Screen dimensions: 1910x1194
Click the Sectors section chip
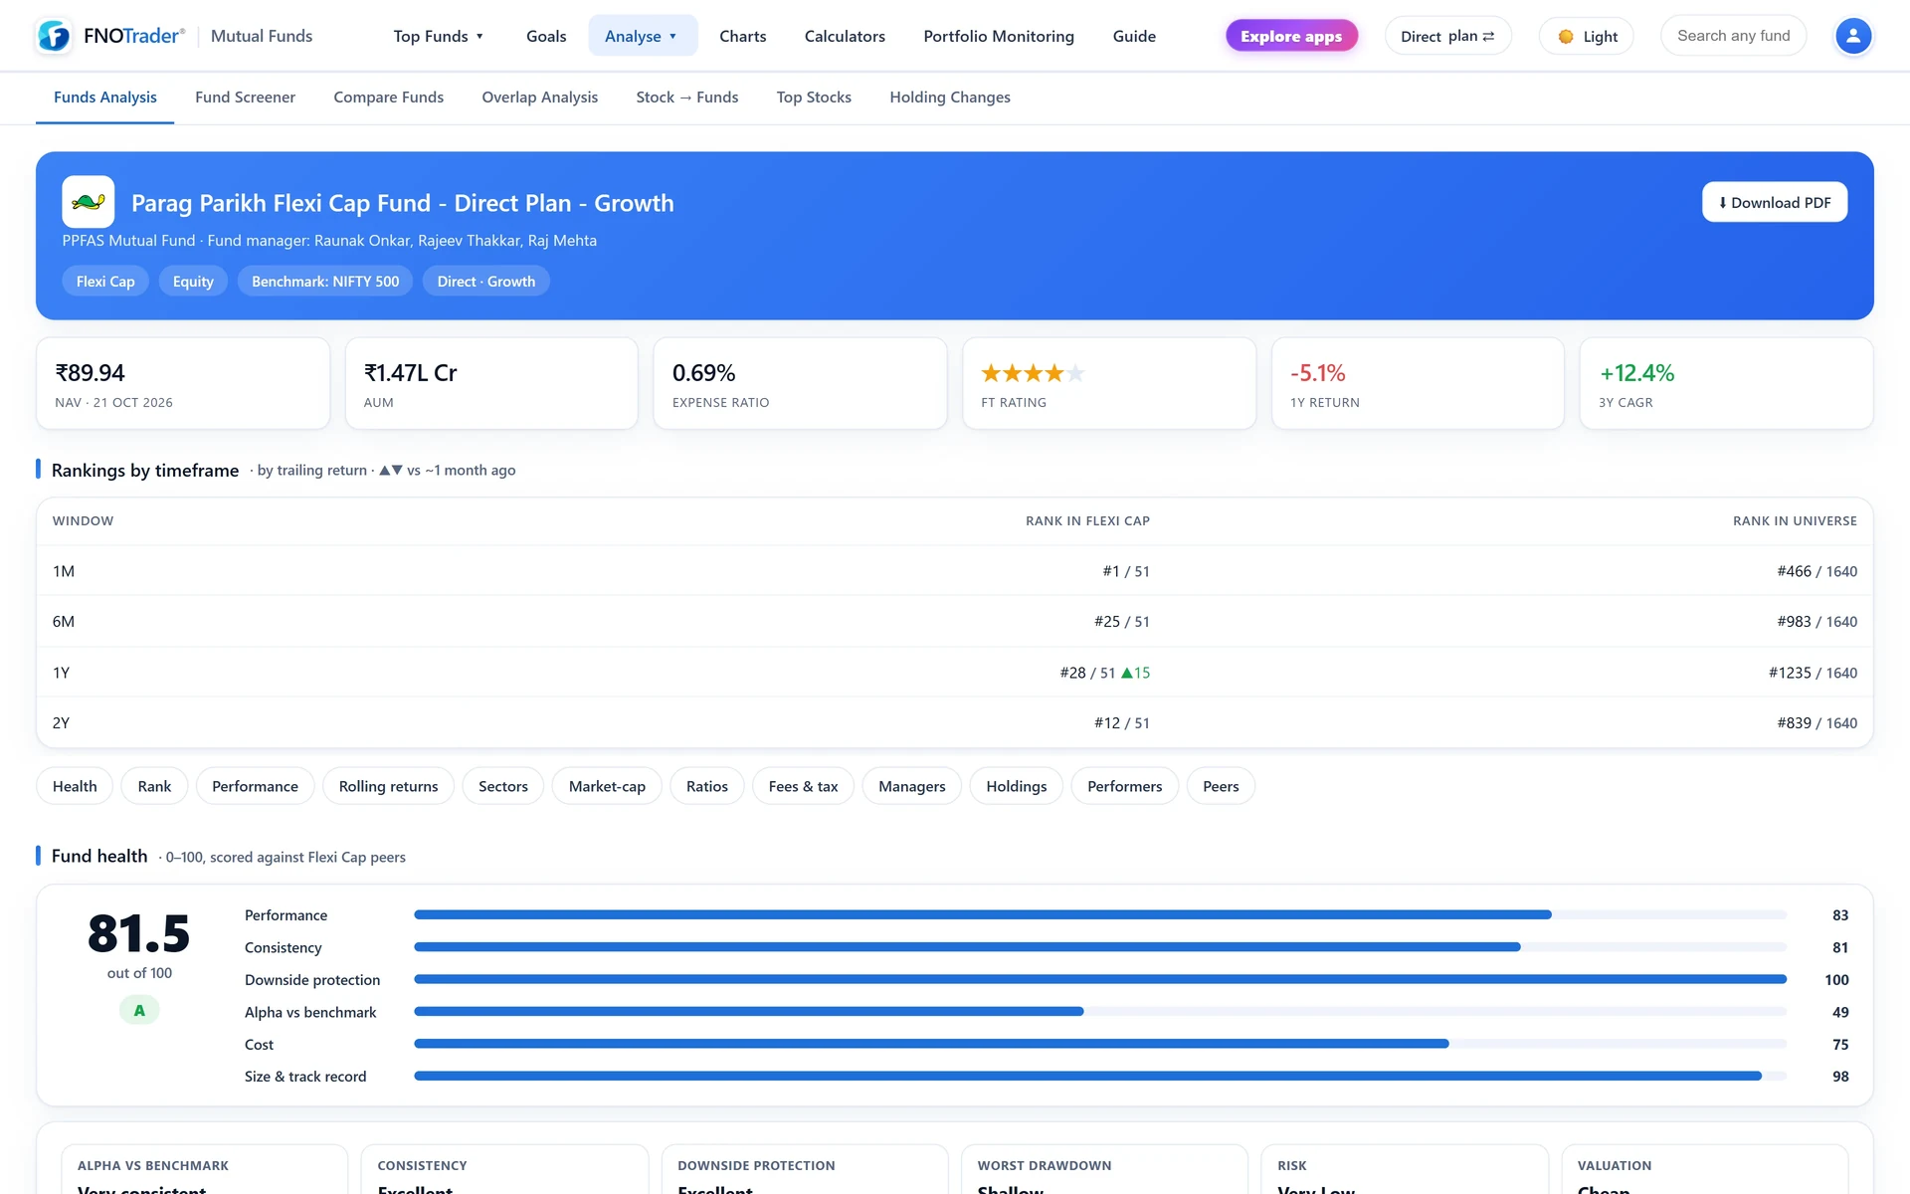503,786
